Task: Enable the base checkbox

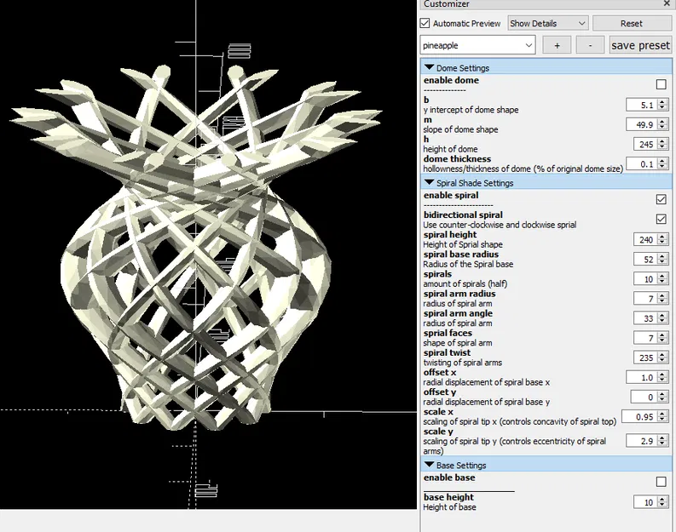Action: (x=661, y=481)
